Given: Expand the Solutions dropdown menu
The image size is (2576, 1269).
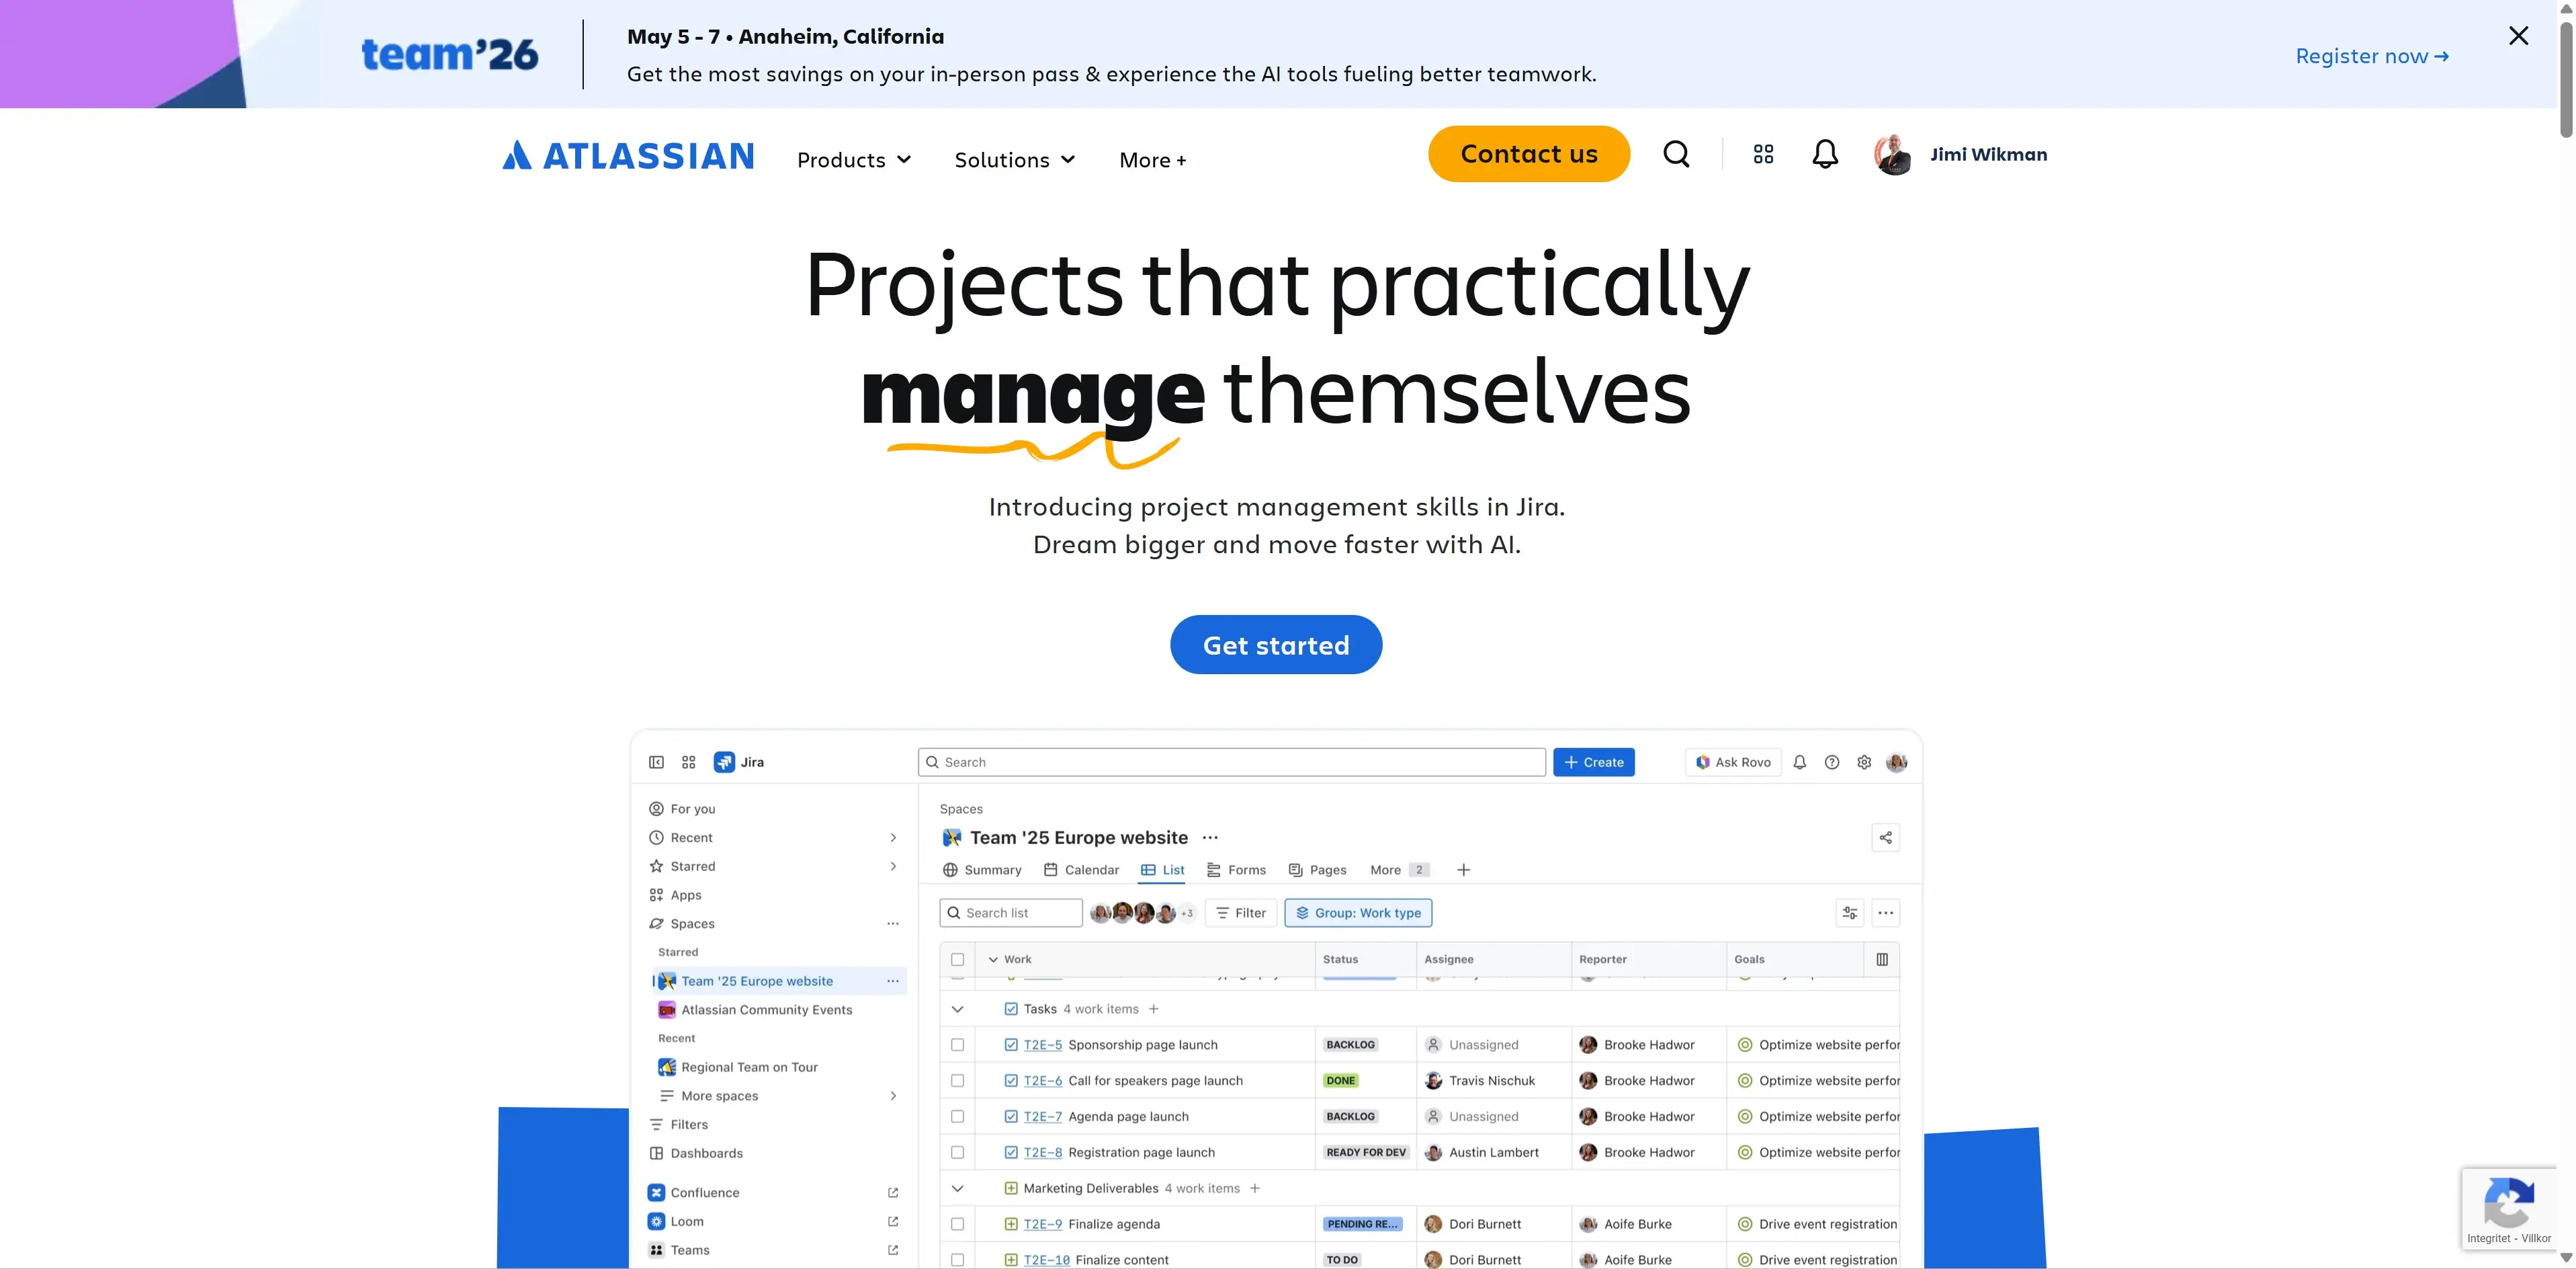Looking at the screenshot, I should 1014,160.
